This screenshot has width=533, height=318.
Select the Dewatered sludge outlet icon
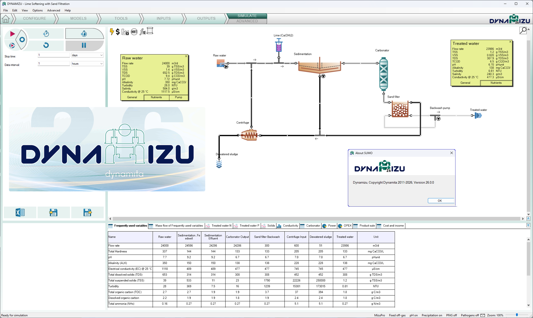click(219, 164)
